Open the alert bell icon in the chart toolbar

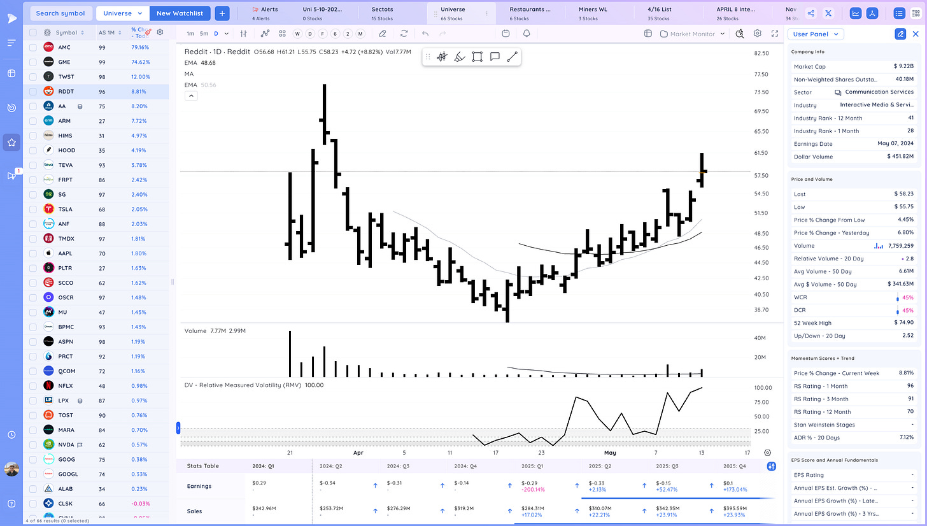coord(527,34)
